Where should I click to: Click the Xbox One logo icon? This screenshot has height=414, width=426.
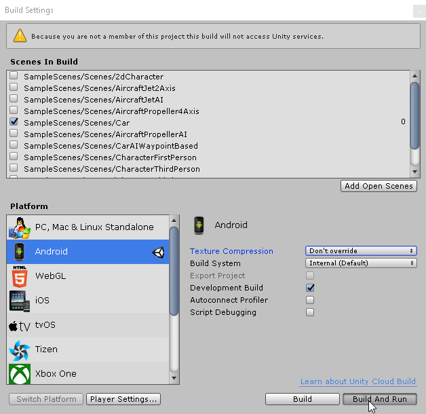click(x=20, y=374)
